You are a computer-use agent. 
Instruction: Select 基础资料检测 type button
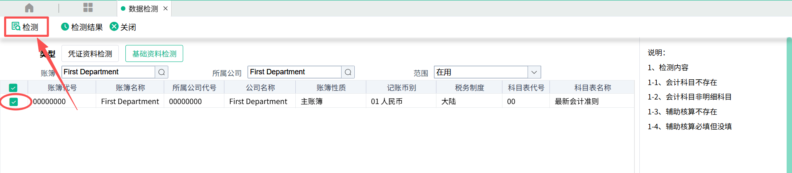(154, 54)
